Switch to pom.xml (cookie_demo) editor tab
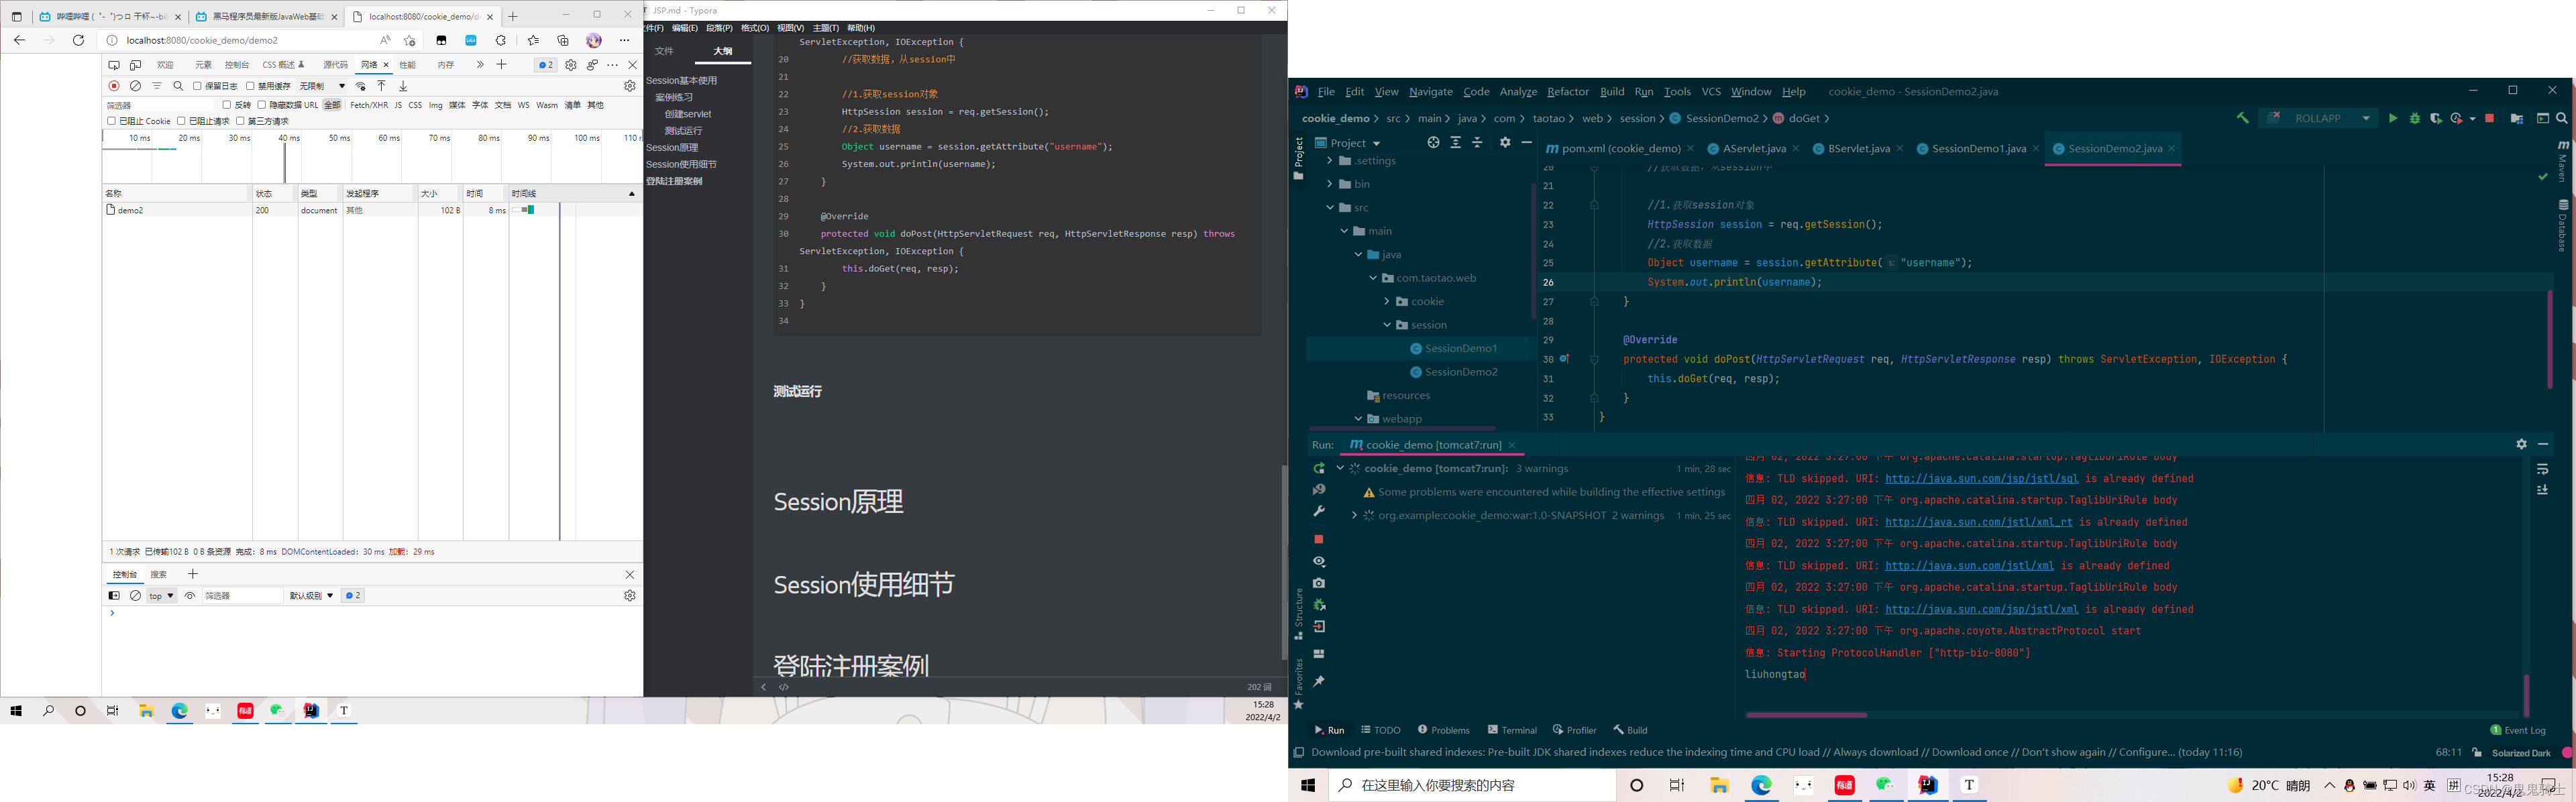The height and width of the screenshot is (802, 2576). point(1620,148)
